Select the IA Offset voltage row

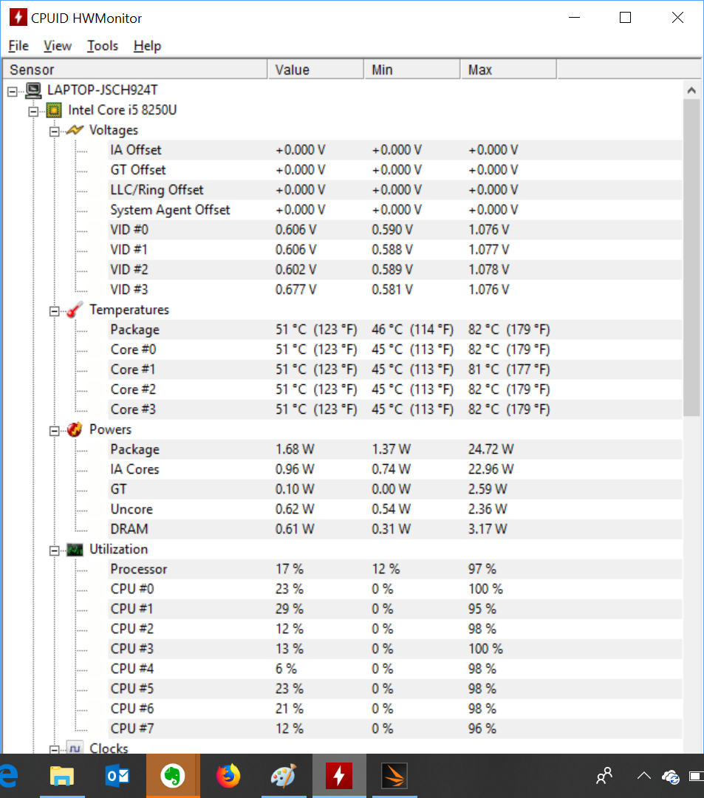pyautogui.click(x=395, y=150)
